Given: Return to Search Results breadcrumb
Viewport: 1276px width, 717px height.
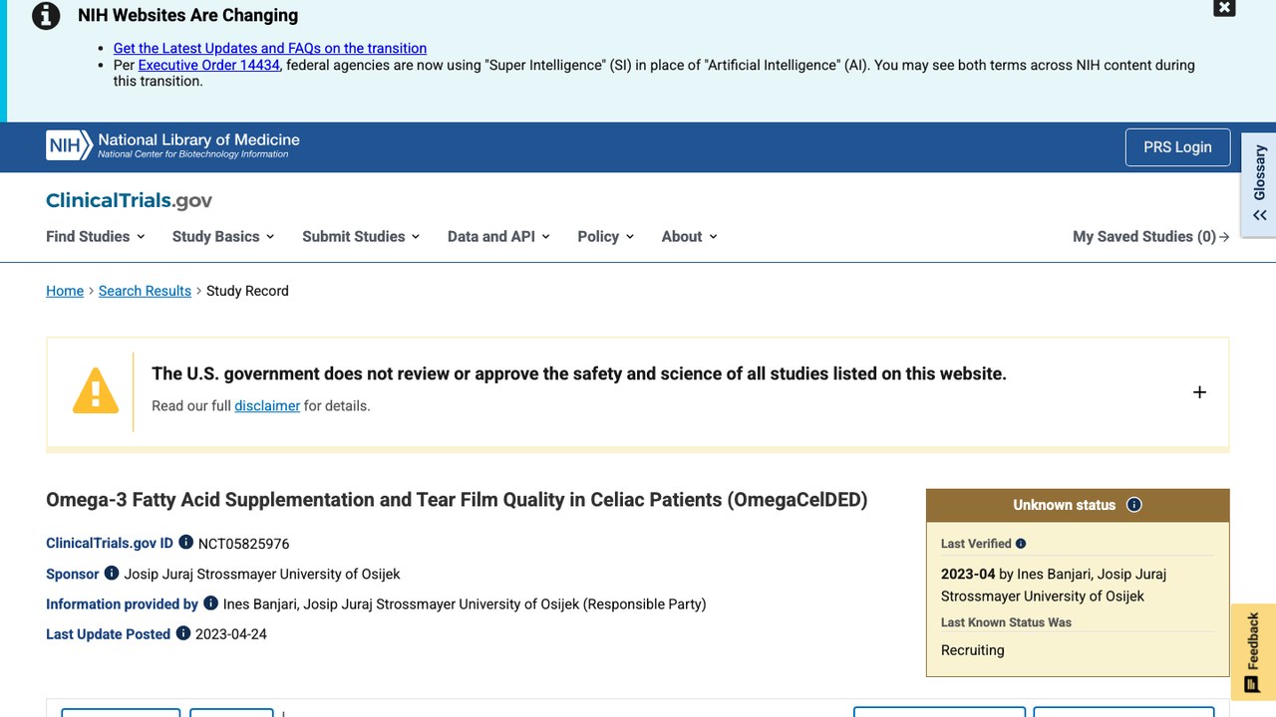Looking at the screenshot, I should [145, 291].
